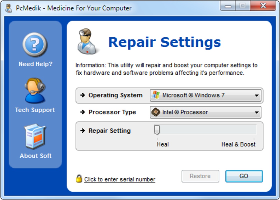Open the Microsoft Windows 7 combo box

click(205, 95)
